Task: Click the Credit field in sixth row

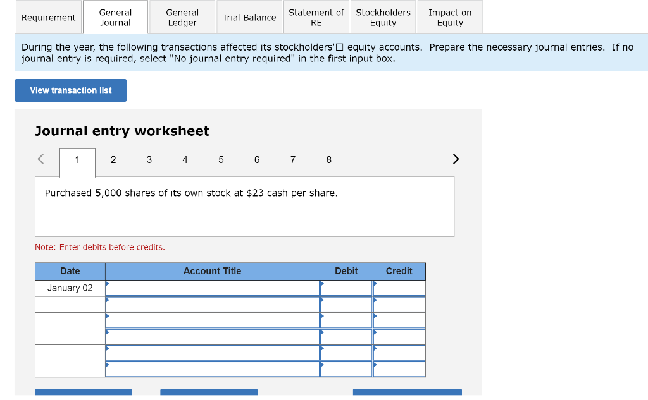Action: pyautogui.click(x=399, y=369)
